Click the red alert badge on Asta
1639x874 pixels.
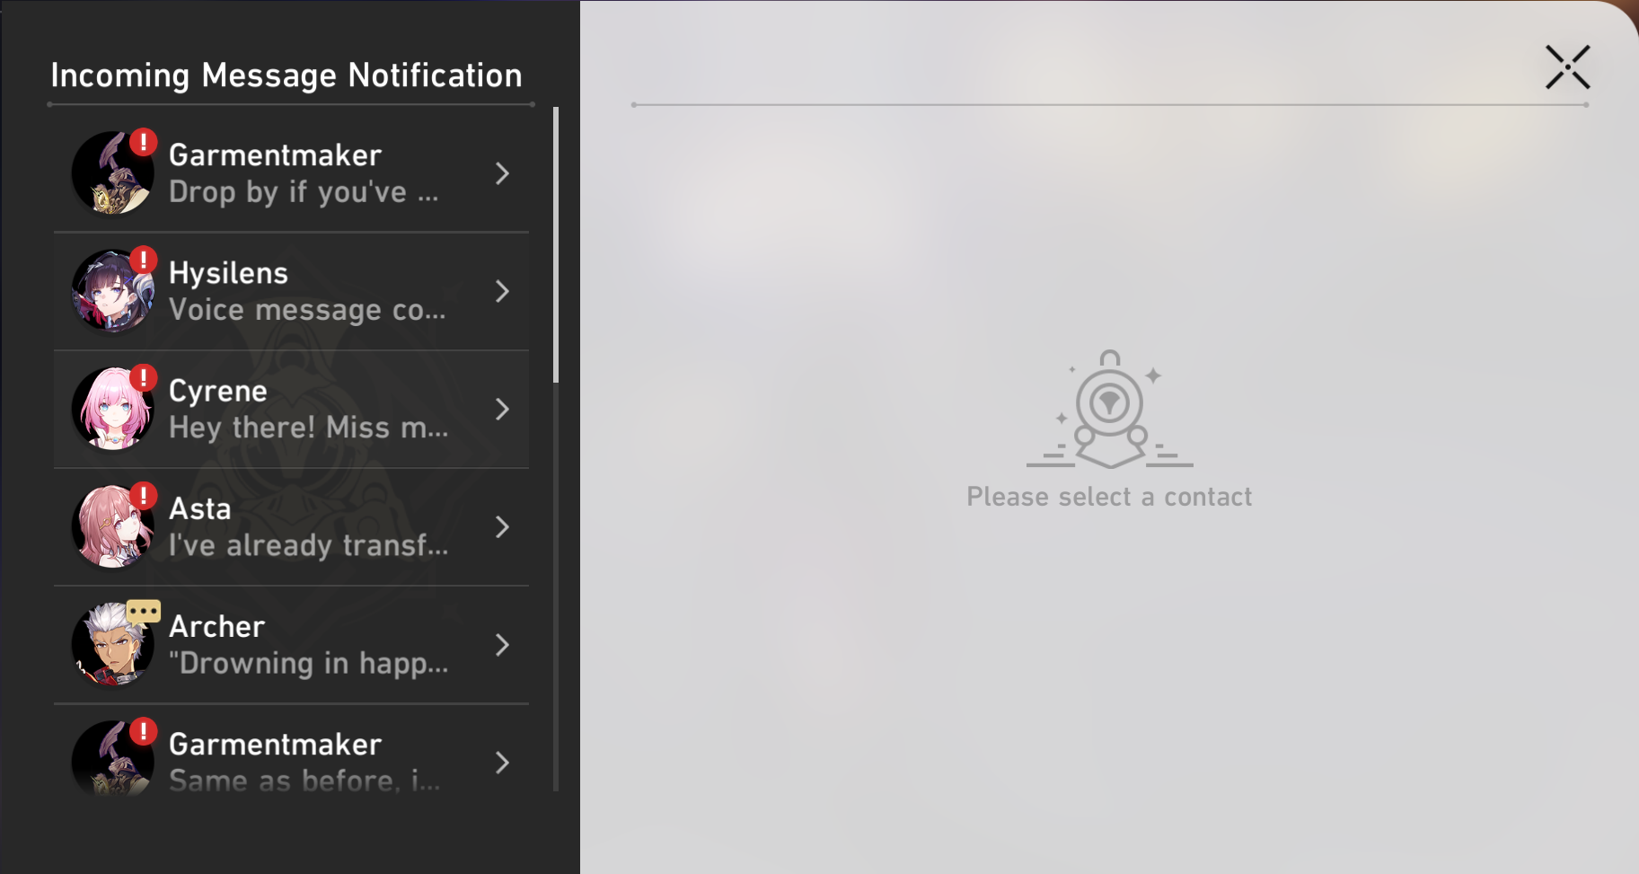coord(144,495)
